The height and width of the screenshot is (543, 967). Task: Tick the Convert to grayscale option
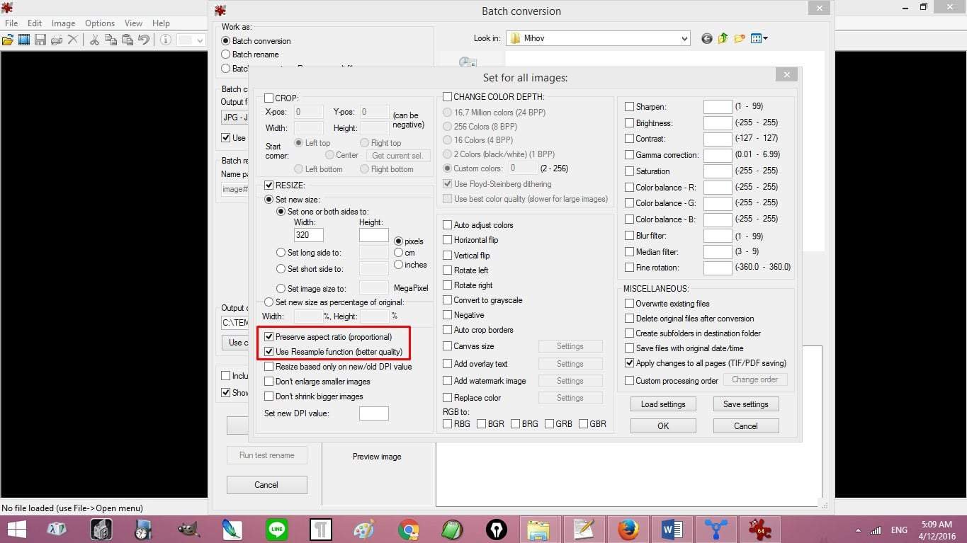click(x=447, y=300)
